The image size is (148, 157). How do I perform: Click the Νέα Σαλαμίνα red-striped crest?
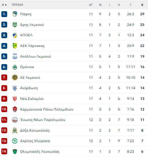[x=15, y=99]
